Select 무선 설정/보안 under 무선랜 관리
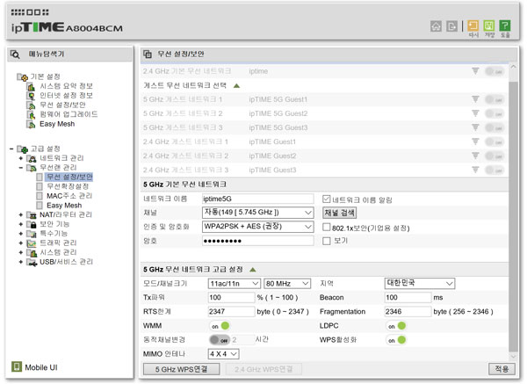Screen dimensions: 527x384 coord(69,177)
